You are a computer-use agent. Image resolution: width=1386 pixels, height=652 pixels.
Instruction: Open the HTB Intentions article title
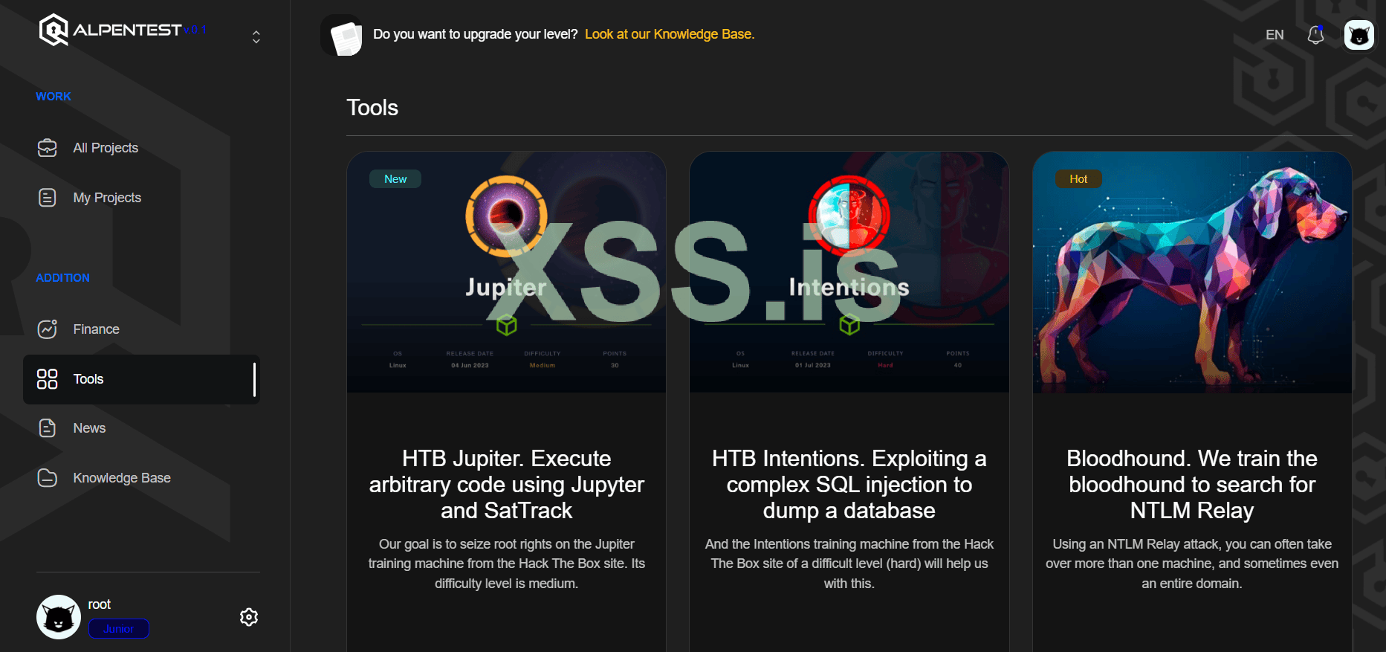(849, 485)
